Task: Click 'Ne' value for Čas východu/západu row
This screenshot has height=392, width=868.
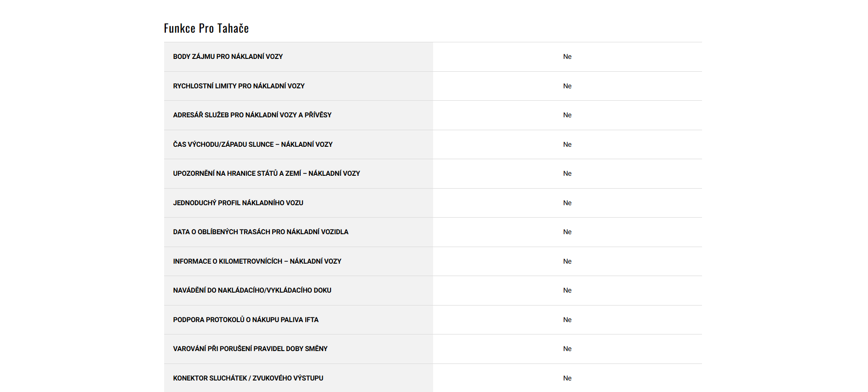Action: tap(567, 144)
